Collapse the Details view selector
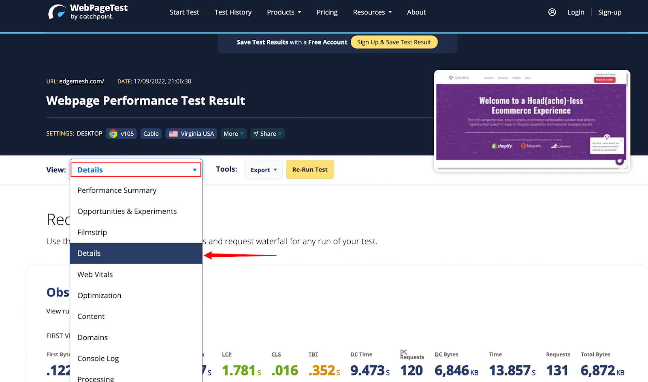This screenshot has height=382, width=648. tap(136, 170)
